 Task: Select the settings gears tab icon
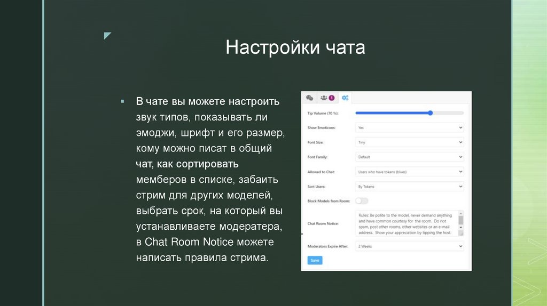tap(345, 98)
